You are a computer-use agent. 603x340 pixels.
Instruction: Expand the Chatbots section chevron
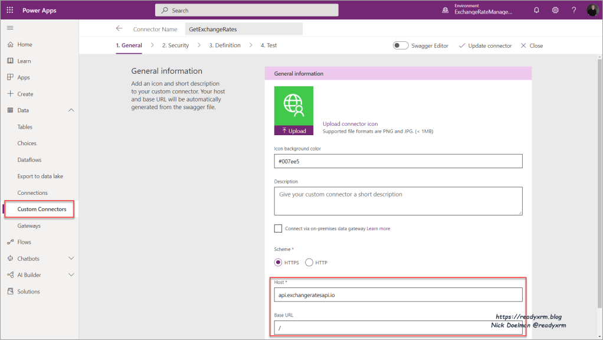pos(71,259)
